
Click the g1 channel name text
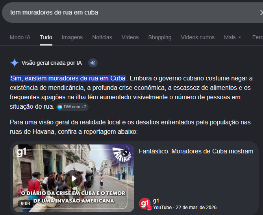156,200
